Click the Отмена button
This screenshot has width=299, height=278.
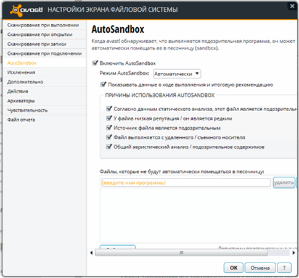point(260,267)
